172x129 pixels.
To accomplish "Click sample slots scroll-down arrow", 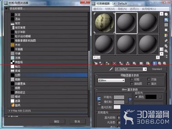I will pos(161,54).
